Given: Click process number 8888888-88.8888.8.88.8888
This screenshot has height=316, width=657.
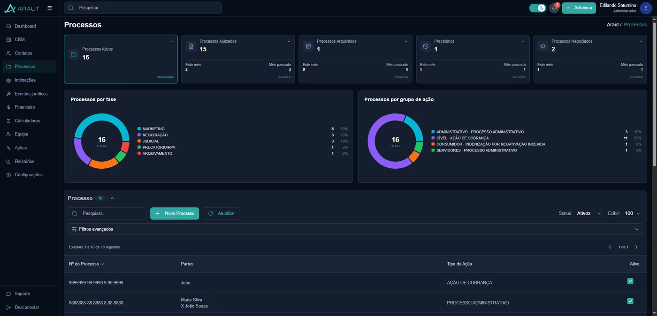Looking at the screenshot, I should 96,303.
